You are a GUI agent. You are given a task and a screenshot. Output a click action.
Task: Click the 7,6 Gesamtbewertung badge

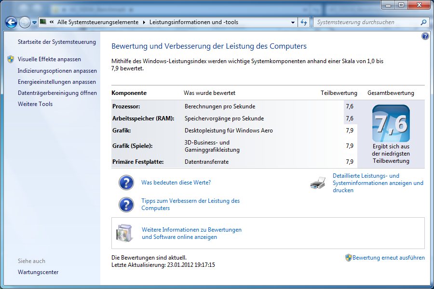click(x=391, y=123)
